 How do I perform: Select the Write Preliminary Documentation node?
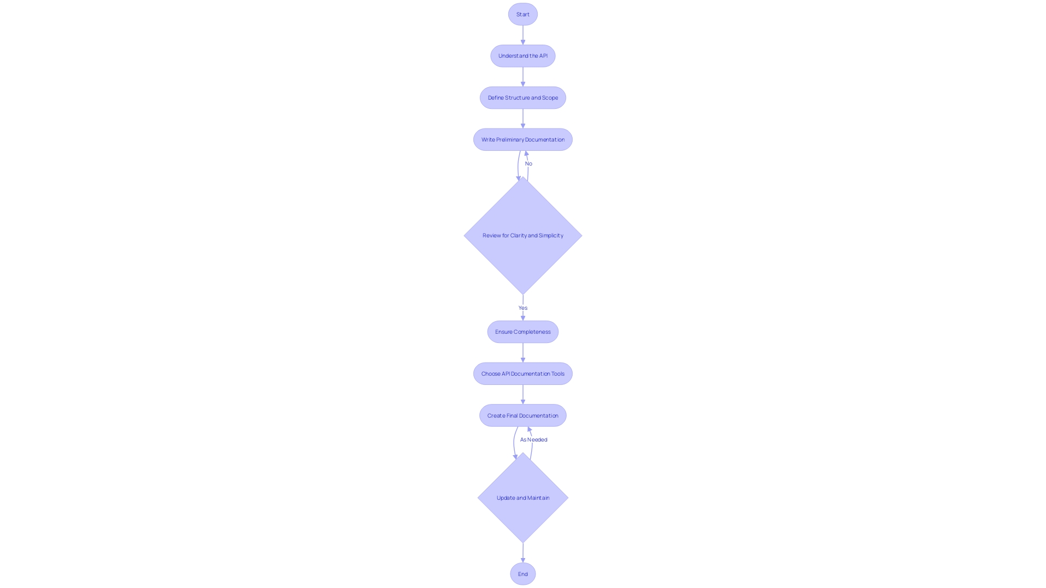tap(523, 139)
